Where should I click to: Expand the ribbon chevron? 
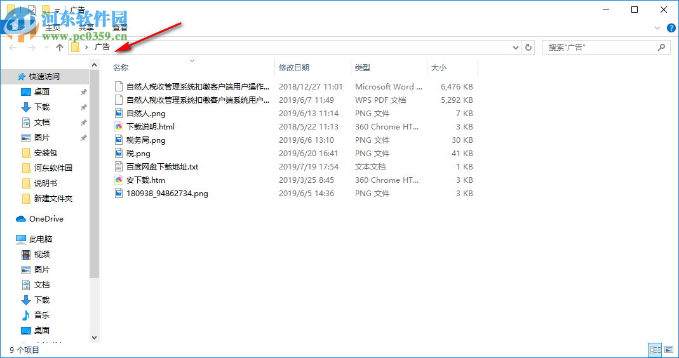pyautogui.click(x=658, y=27)
